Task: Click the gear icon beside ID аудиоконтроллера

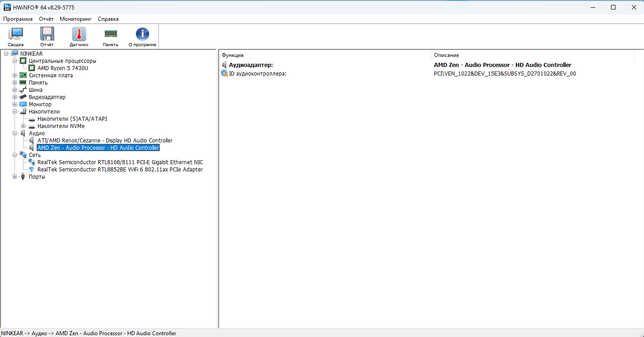Action: tap(224, 73)
